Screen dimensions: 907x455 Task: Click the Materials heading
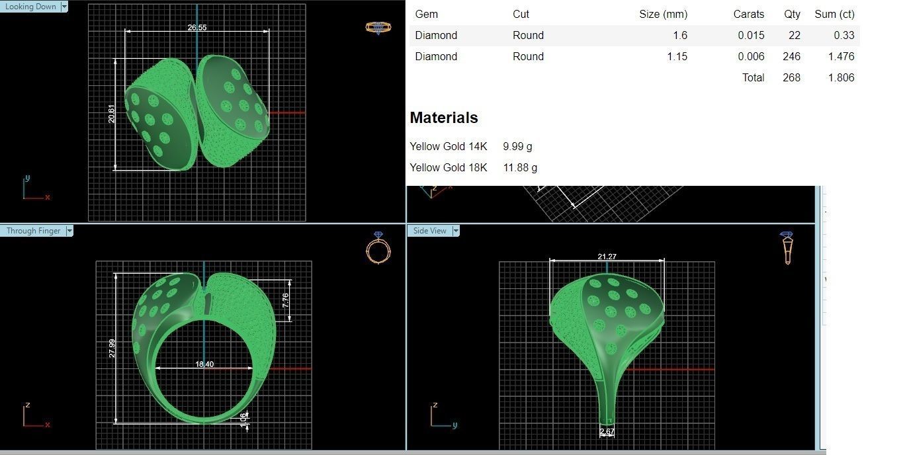tap(444, 118)
